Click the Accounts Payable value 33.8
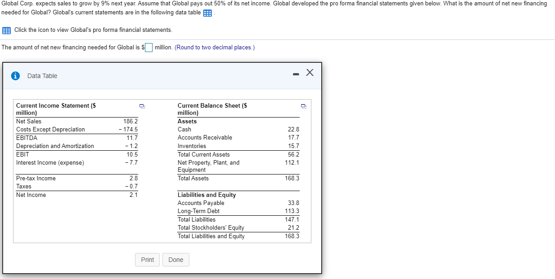 (x=293, y=203)
